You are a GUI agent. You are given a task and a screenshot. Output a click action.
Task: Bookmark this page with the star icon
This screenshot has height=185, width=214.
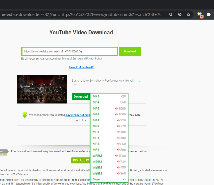188,14
